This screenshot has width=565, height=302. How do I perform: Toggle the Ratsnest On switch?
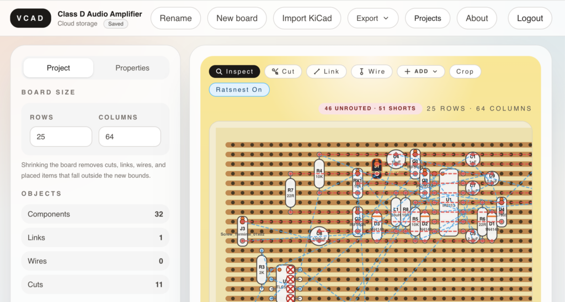click(x=239, y=89)
